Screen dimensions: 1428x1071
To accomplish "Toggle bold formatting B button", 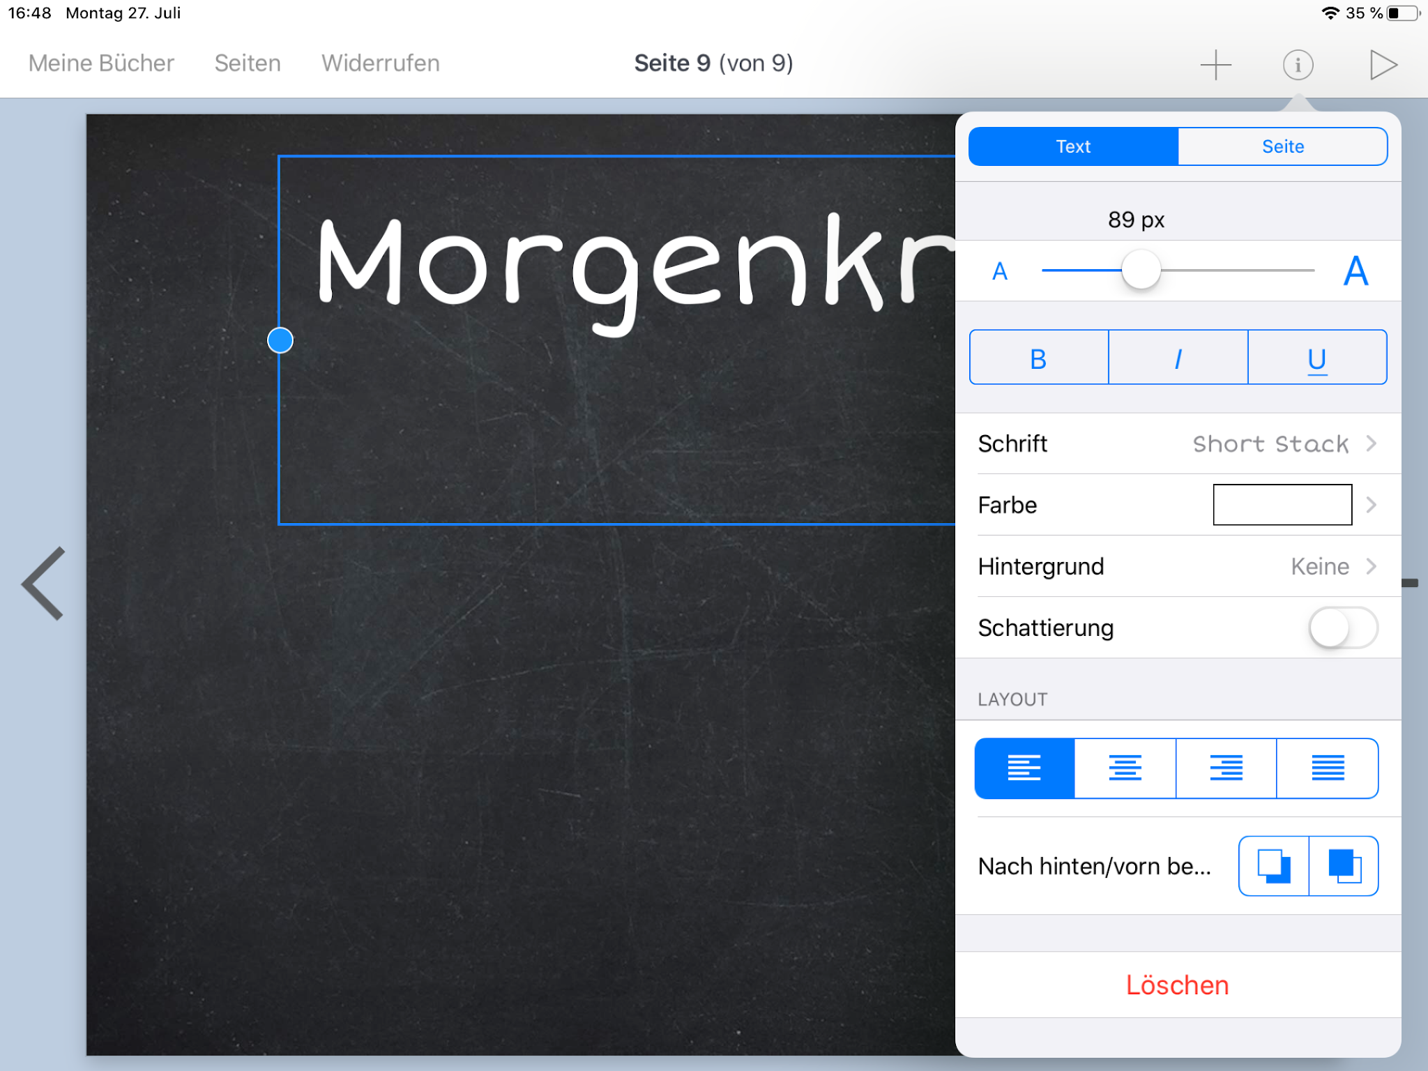I will (1038, 358).
